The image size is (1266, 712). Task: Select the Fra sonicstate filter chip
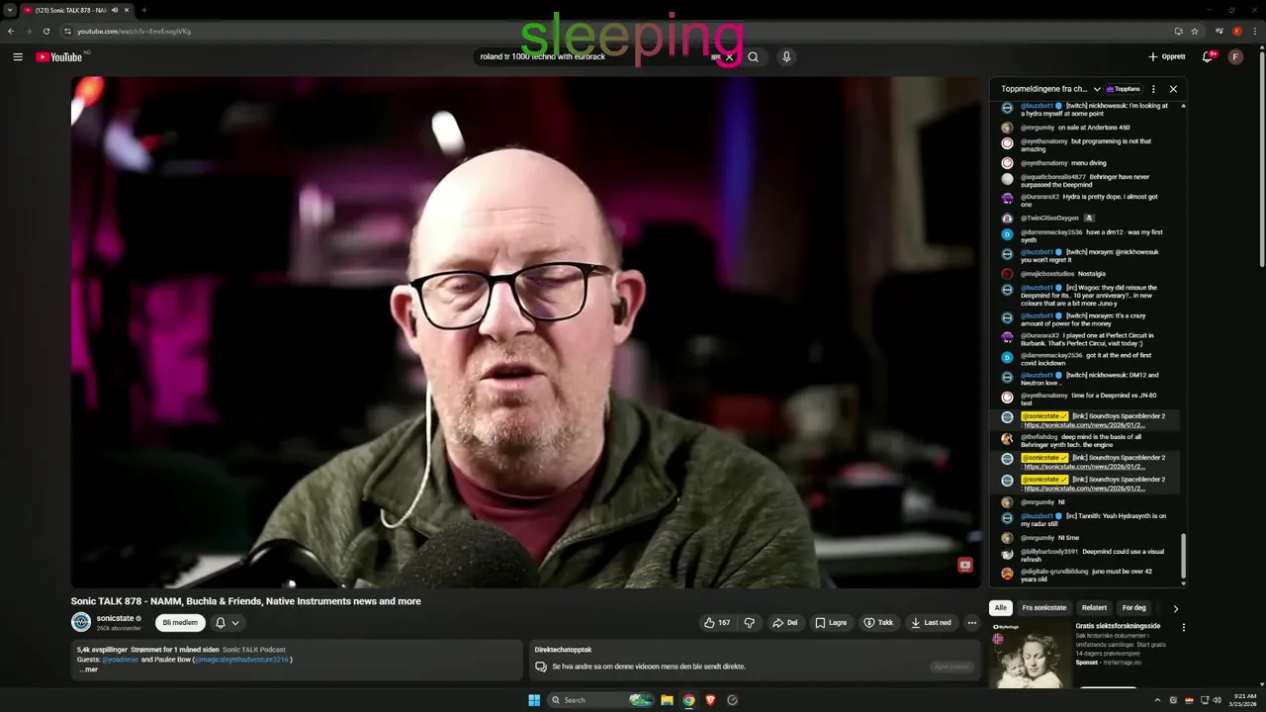click(1044, 608)
